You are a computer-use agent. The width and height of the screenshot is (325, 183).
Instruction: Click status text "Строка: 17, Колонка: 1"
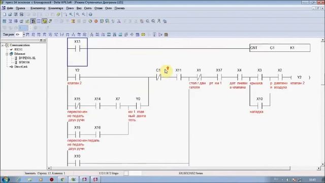[x=51, y=173]
